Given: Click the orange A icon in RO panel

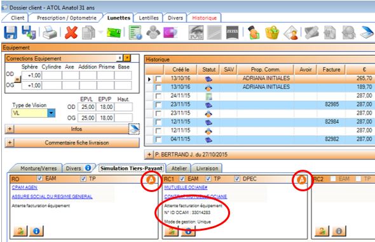Looking at the screenshot, I should tap(151, 180).
